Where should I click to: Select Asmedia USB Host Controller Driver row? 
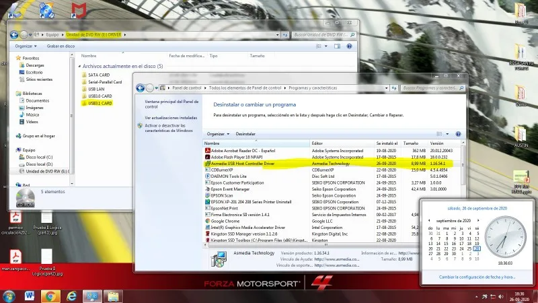click(332, 164)
